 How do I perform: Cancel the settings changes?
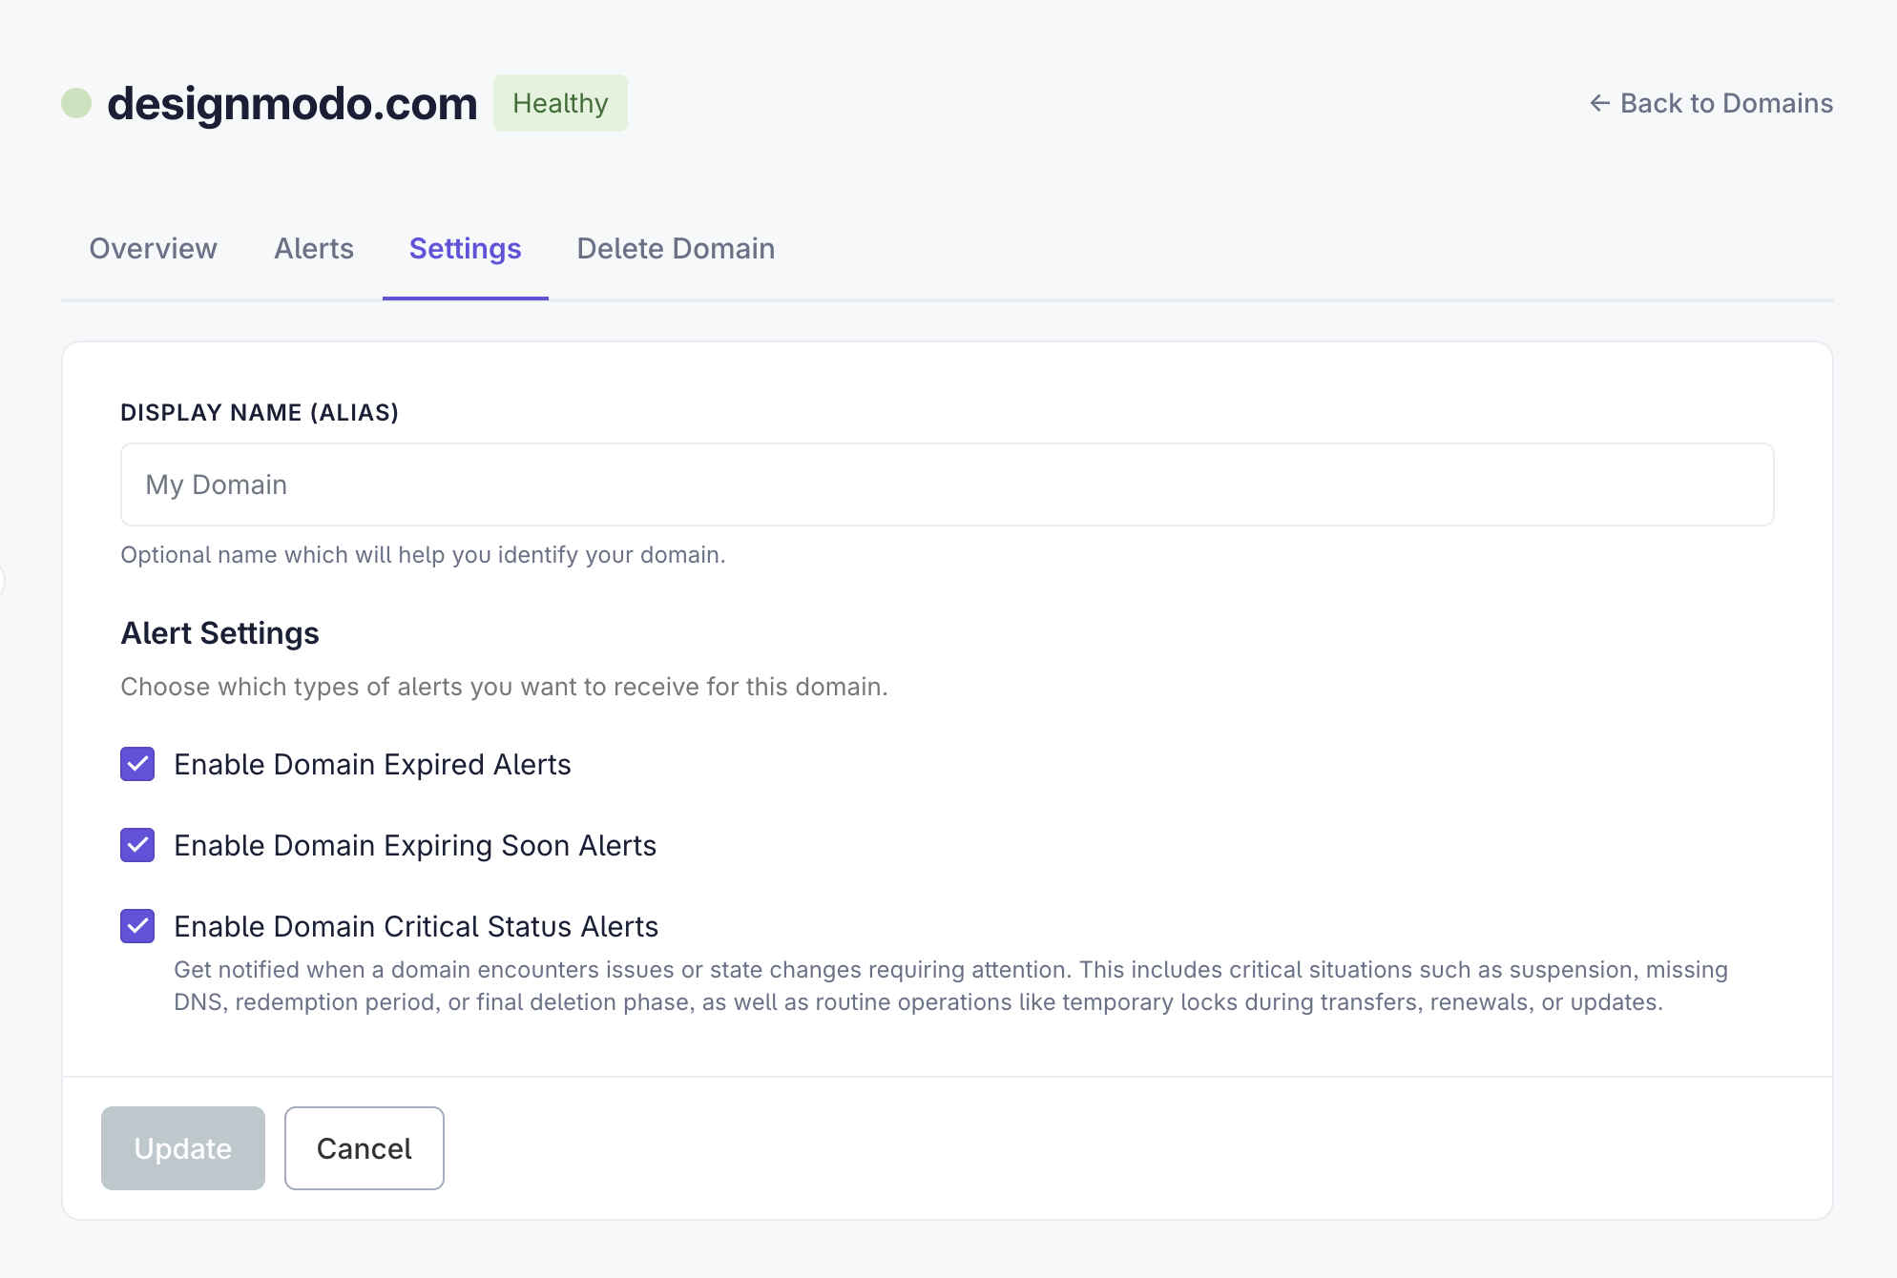click(x=365, y=1148)
